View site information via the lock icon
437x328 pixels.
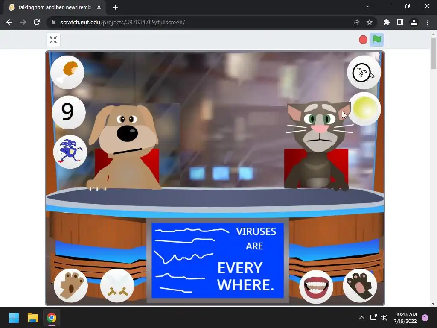54,22
